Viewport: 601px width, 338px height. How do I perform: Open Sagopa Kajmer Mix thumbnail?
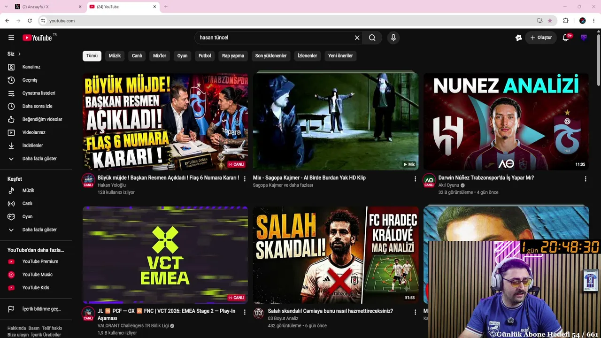tap(336, 122)
